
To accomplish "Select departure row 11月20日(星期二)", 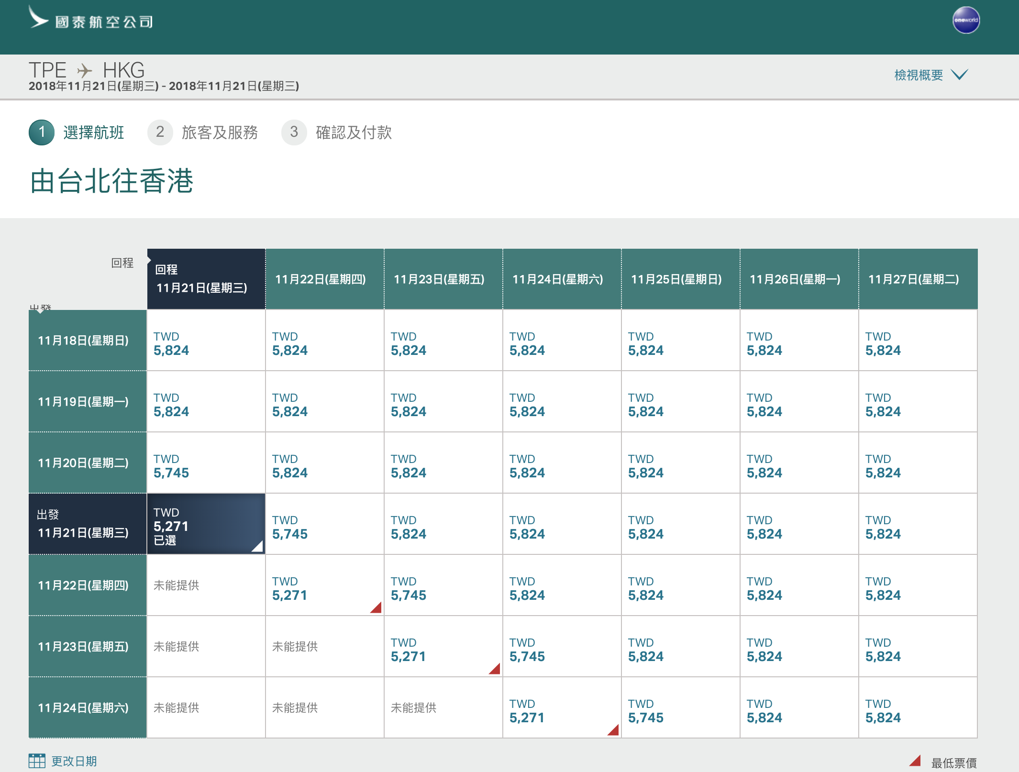I will pos(88,463).
